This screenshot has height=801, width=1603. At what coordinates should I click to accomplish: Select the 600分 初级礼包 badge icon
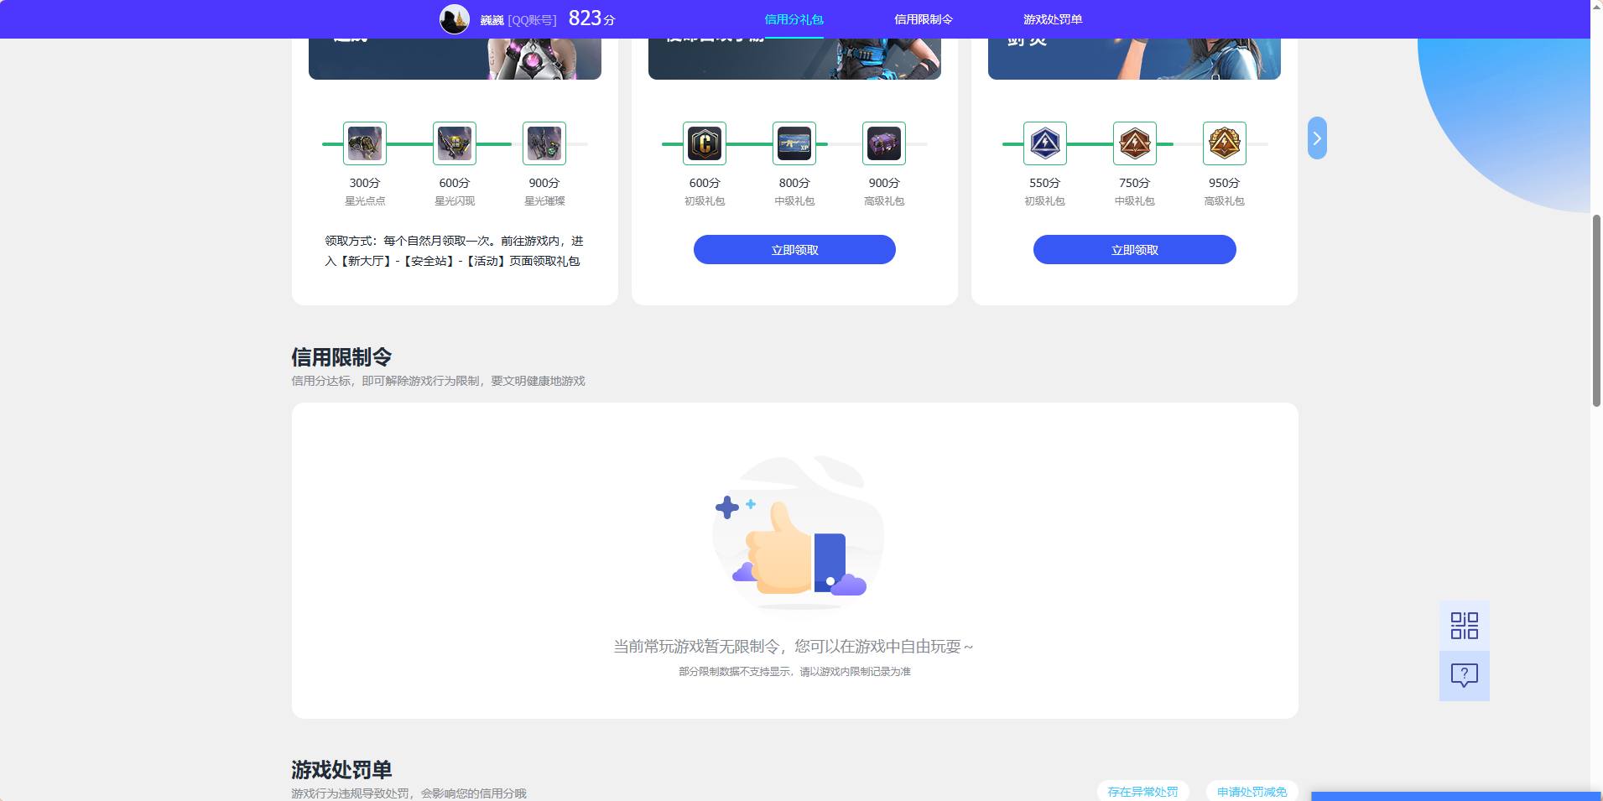[x=705, y=143]
